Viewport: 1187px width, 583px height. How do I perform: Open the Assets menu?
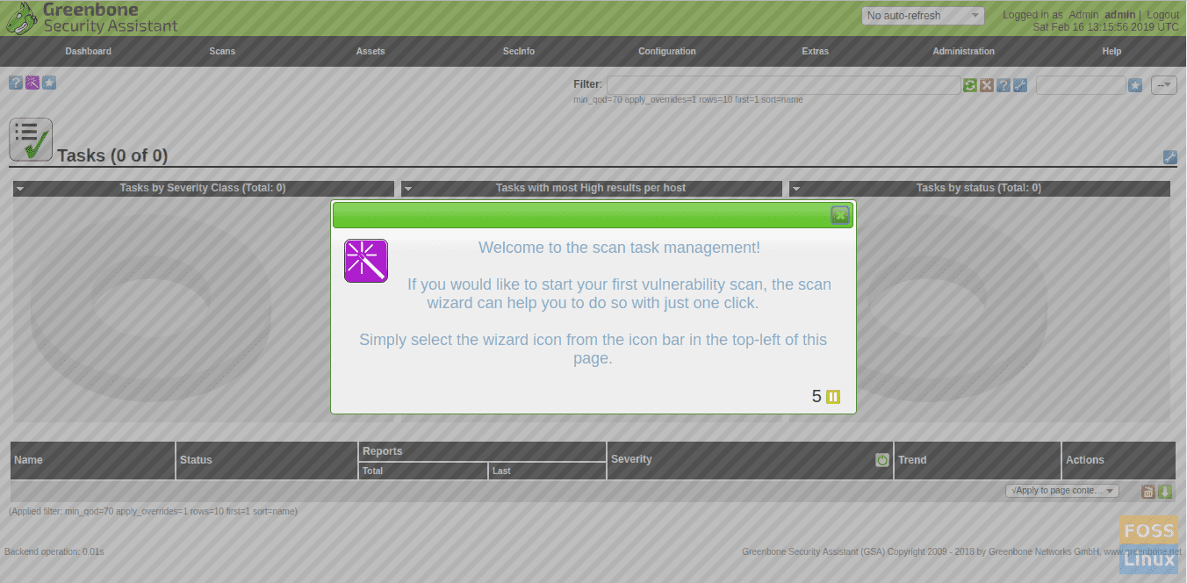coord(370,51)
